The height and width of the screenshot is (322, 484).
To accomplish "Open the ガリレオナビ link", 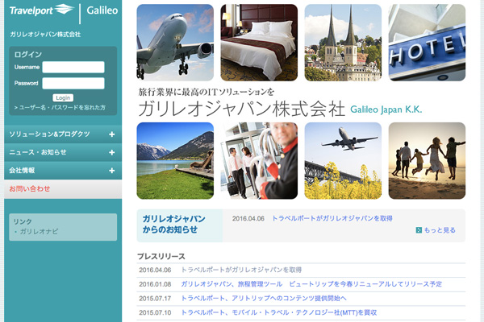I will pos(39,231).
